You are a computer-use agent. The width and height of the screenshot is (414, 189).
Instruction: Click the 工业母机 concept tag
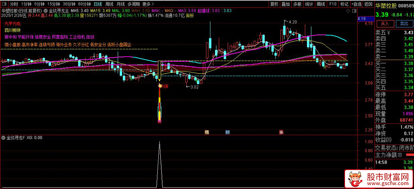tap(77, 37)
